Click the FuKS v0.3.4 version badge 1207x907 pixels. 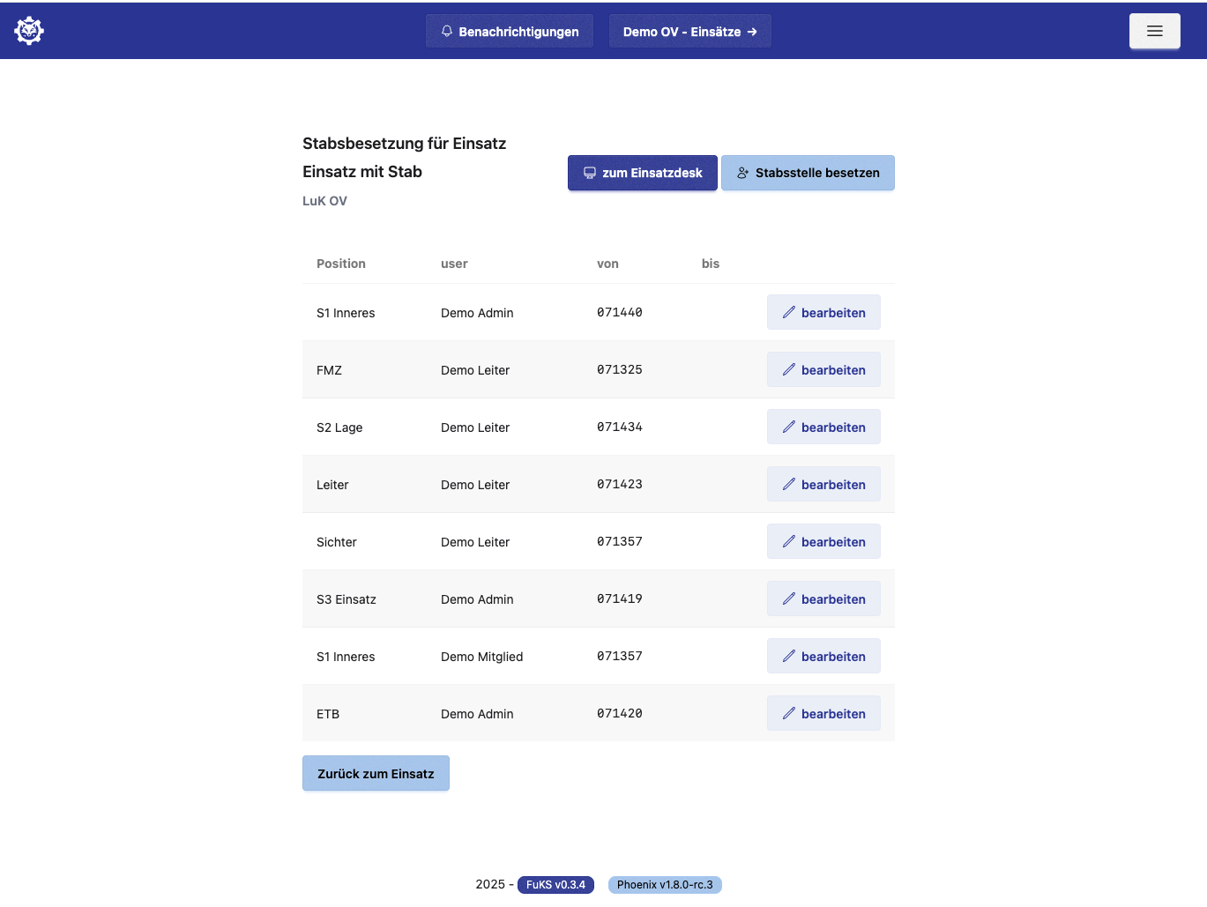point(555,885)
